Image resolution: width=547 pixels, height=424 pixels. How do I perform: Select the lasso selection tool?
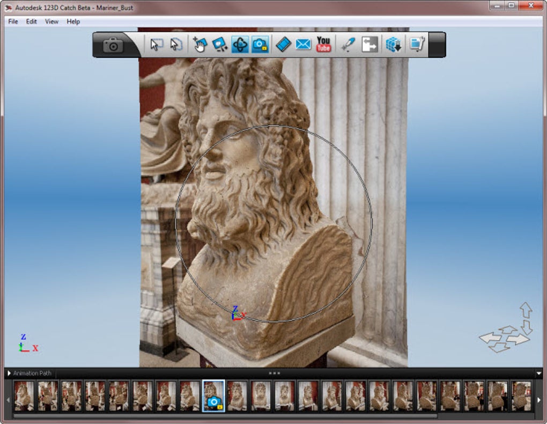pos(176,45)
